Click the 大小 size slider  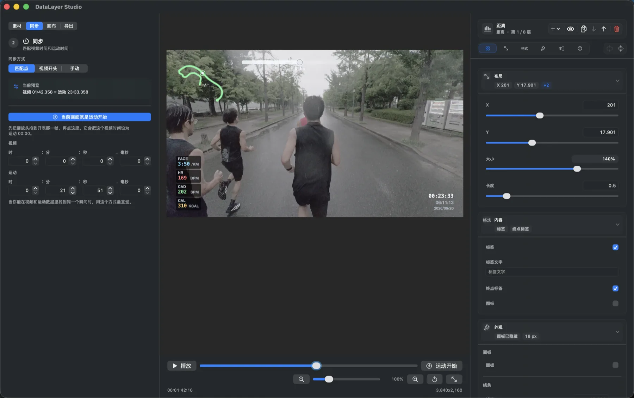pos(552,169)
